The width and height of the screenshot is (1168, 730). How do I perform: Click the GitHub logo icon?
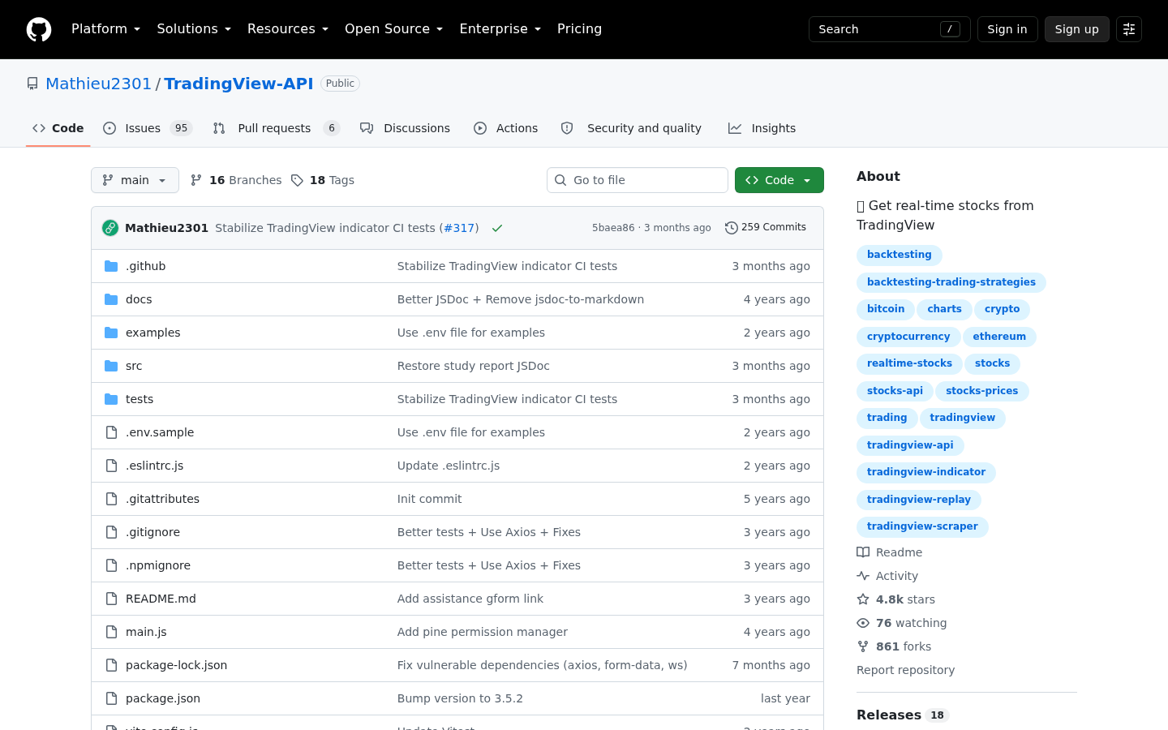(39, 29)
